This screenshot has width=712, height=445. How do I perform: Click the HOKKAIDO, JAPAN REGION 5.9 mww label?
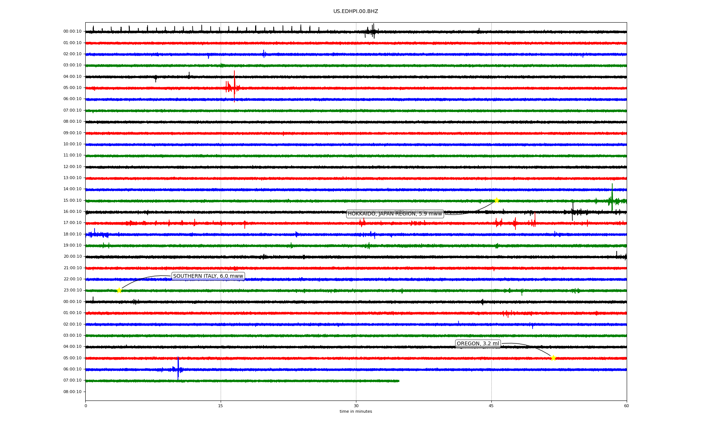(395, 214)
